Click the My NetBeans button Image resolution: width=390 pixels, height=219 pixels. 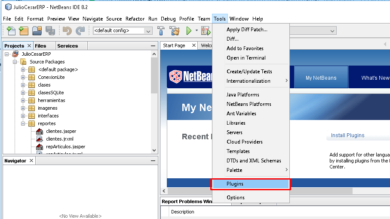(321, 78)
